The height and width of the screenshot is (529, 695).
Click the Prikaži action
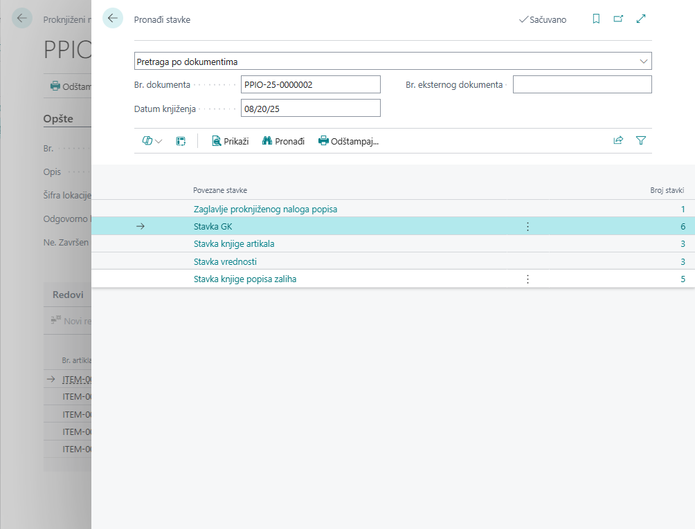pos(230,141)
